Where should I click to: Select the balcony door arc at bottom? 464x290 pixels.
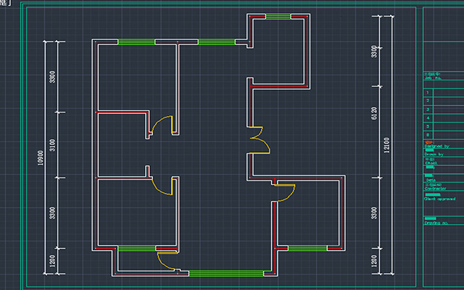click(x=167, y=261)
